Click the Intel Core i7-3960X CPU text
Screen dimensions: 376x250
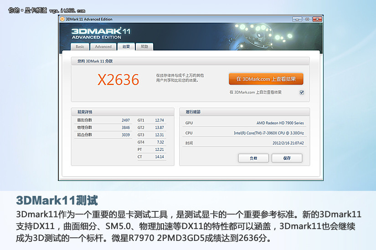coord(269,133)
